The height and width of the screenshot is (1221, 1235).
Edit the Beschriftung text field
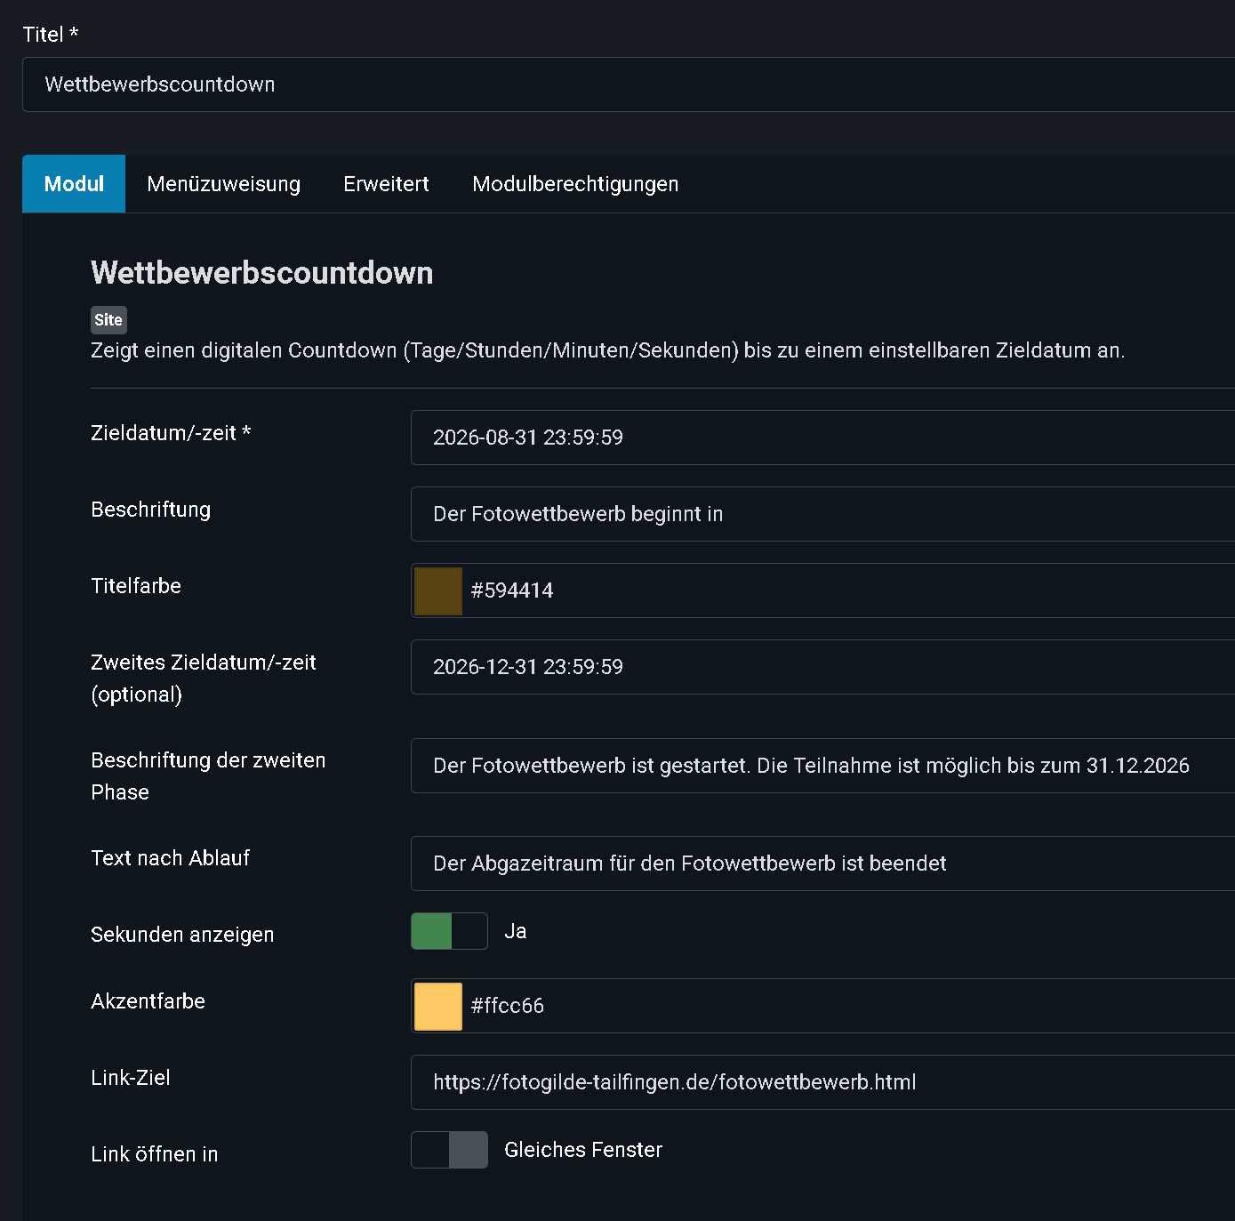tap(822, 514)
